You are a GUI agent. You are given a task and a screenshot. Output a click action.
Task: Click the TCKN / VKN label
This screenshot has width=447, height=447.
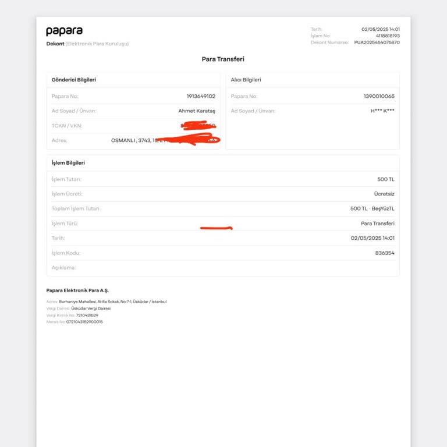point(67,126)
